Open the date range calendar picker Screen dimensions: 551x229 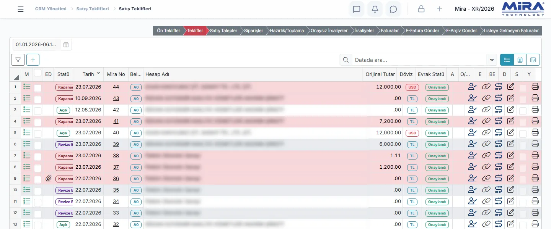coord(66,45)
